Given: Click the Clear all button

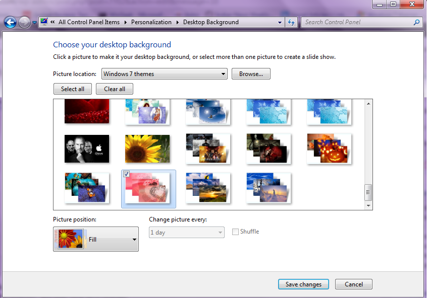Looking at the screenshot, I should click(115, 89).
